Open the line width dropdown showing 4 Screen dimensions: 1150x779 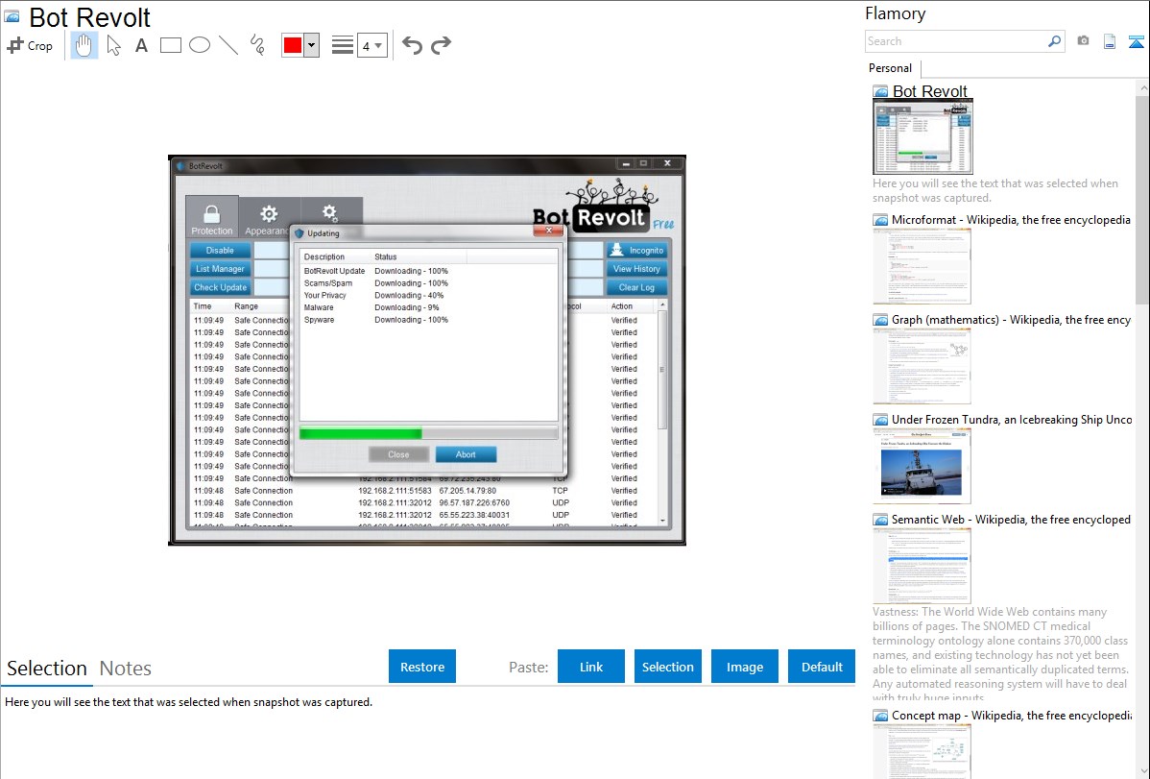371,45
